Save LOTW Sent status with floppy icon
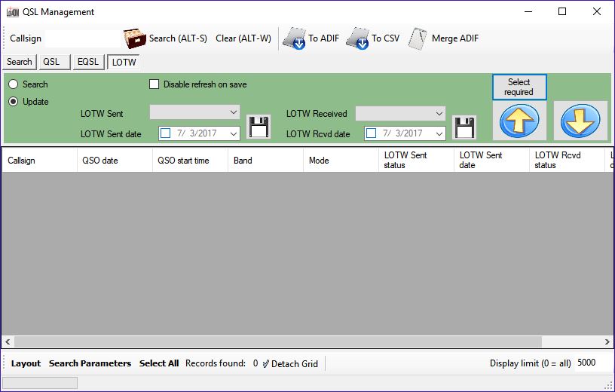This screenshot has height=392, width=615. 259,127
